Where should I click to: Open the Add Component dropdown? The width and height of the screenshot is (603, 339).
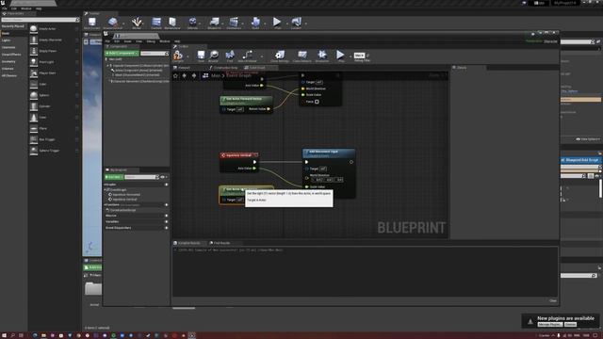click(122, 54)
